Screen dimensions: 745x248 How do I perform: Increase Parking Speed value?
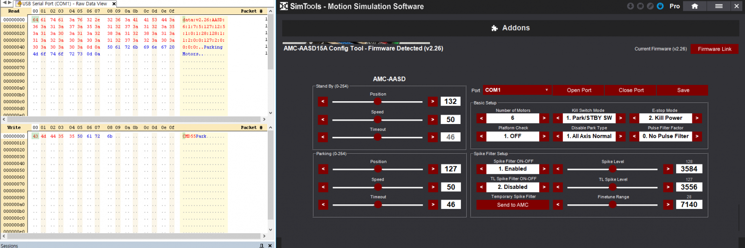[x=433, y=187]
